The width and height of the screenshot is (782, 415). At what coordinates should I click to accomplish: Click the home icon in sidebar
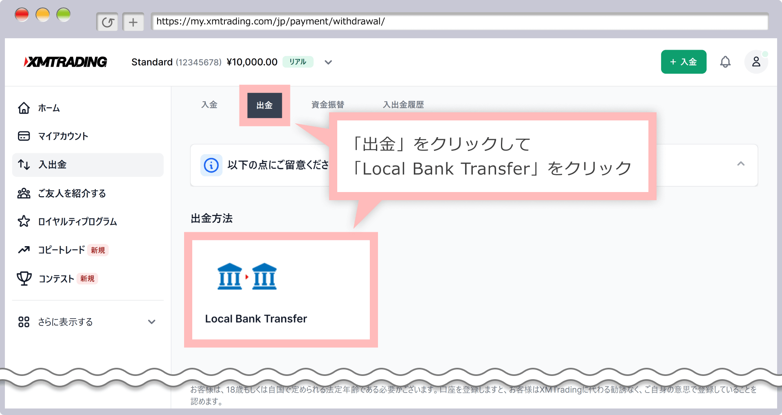pos(24,108)
